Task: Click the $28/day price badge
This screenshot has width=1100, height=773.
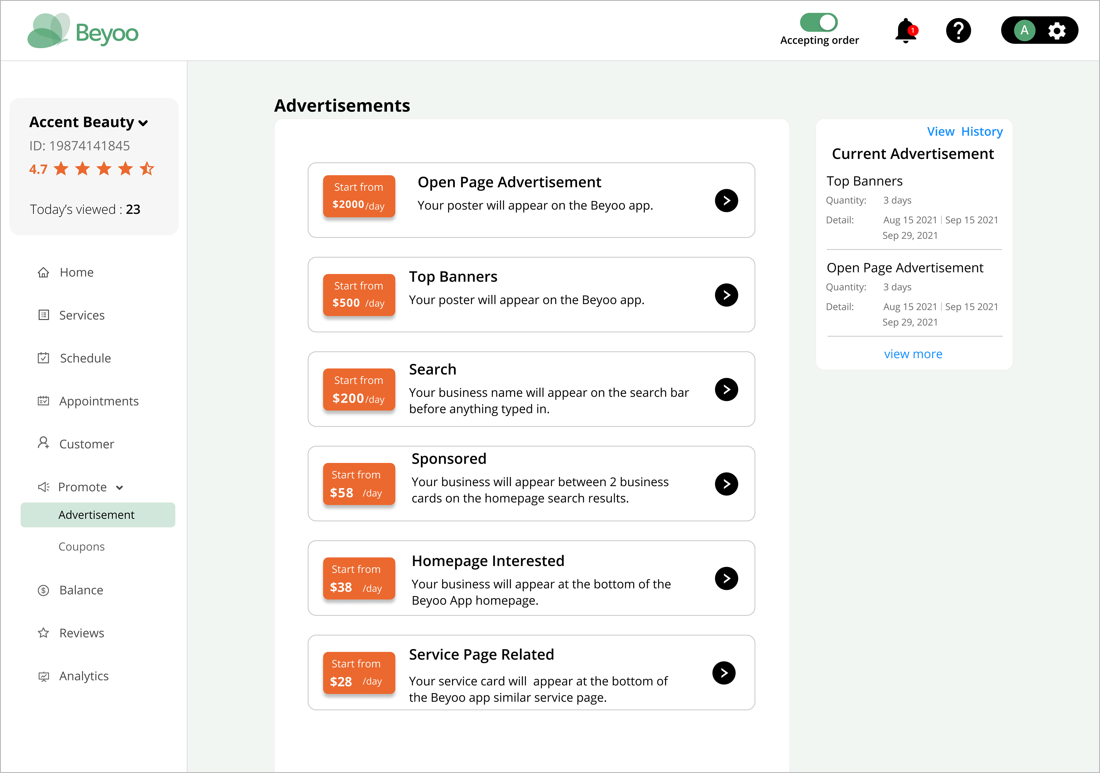Action: [359, 673]
